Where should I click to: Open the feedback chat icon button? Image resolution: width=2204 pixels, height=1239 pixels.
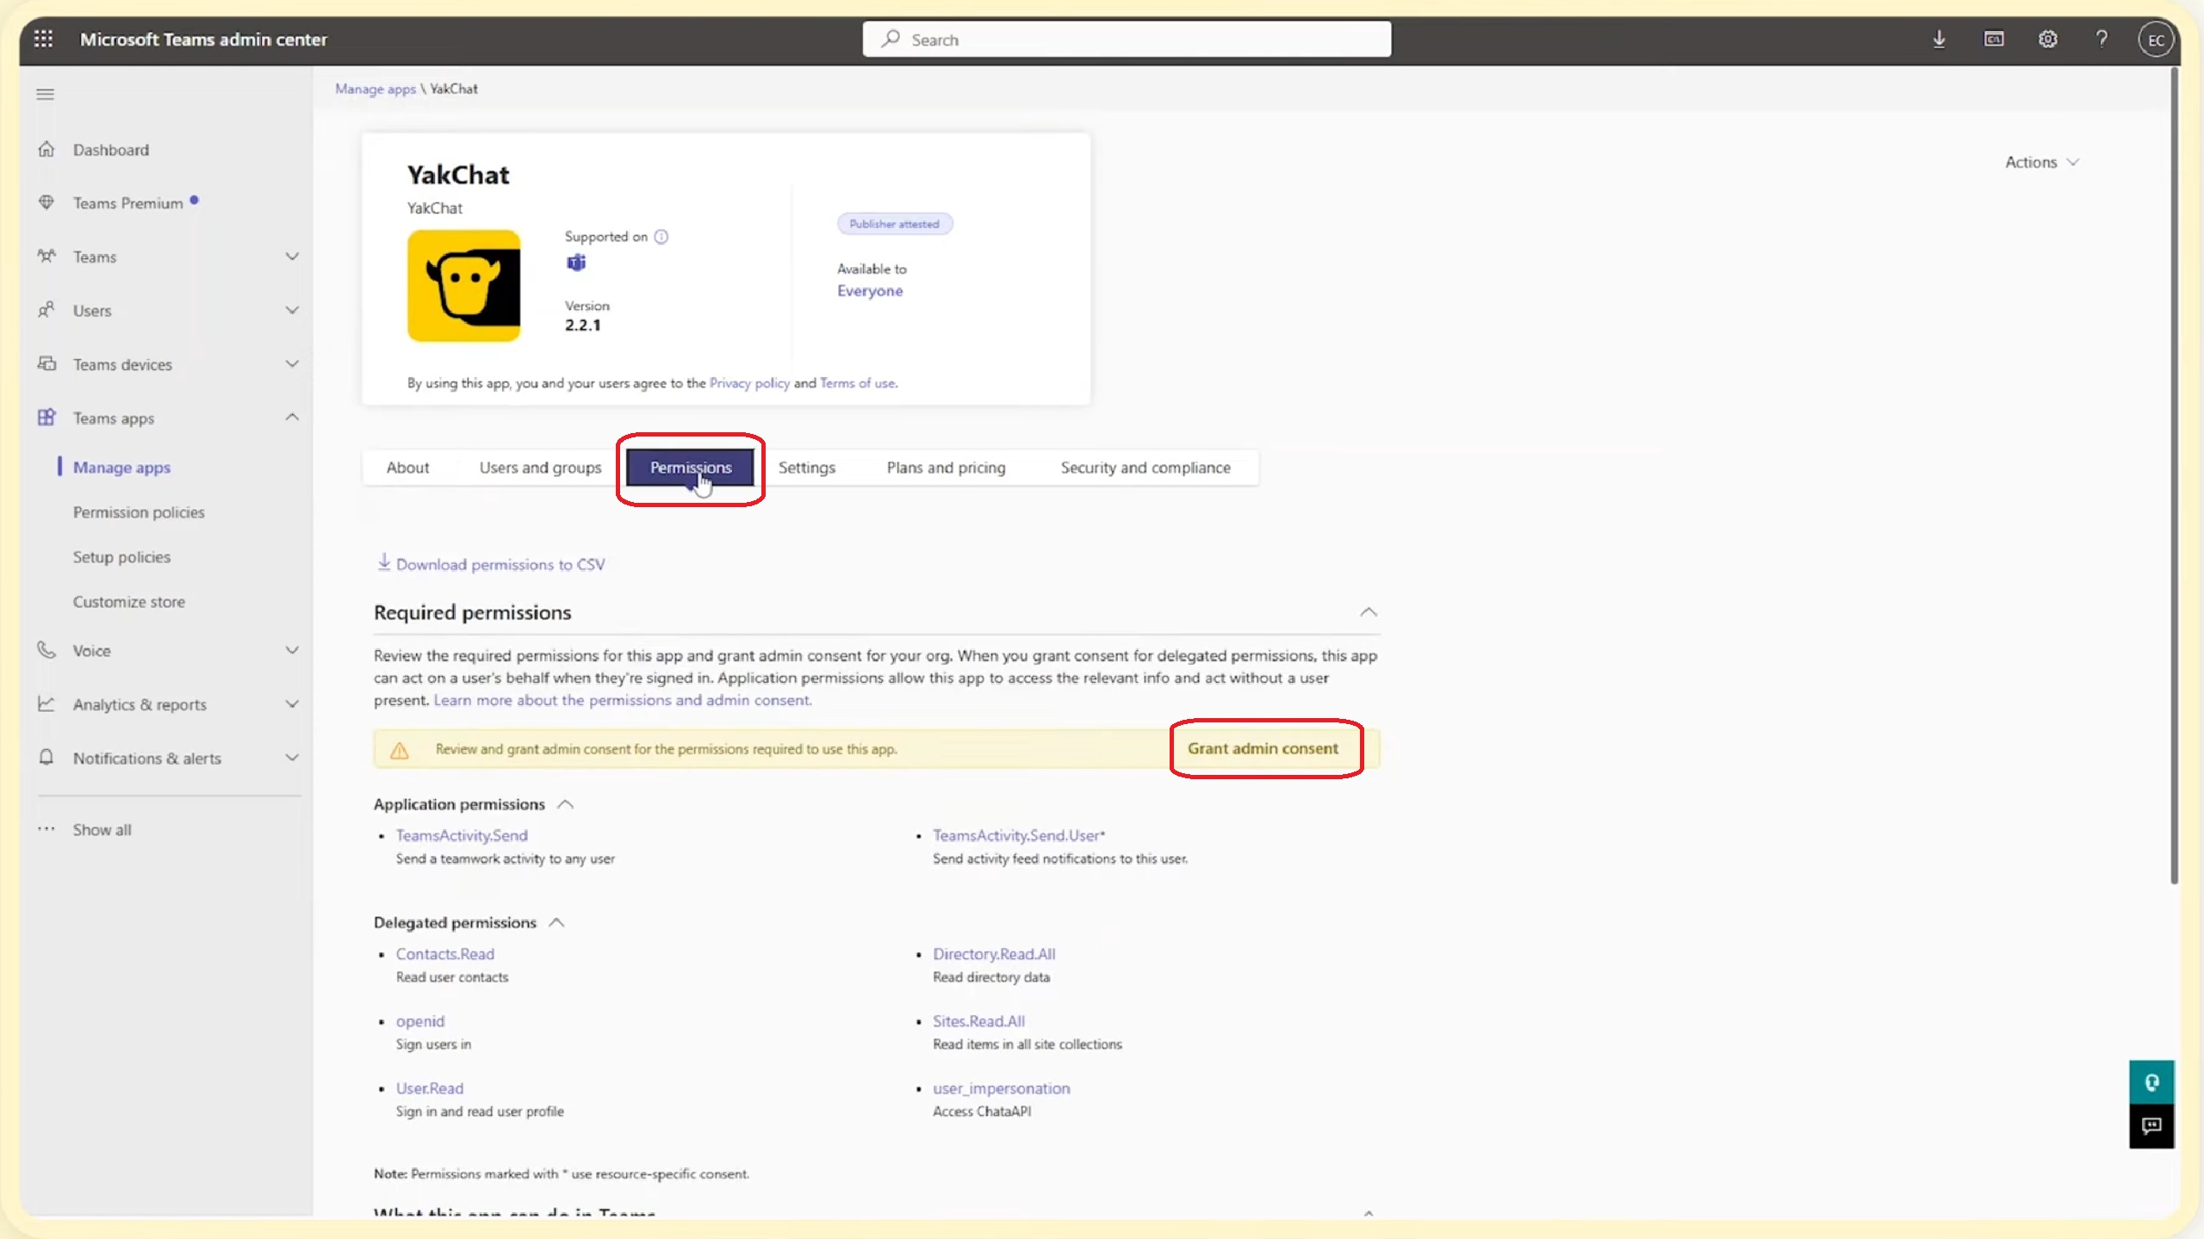pyautogui.click(x=2151, y=1126)
